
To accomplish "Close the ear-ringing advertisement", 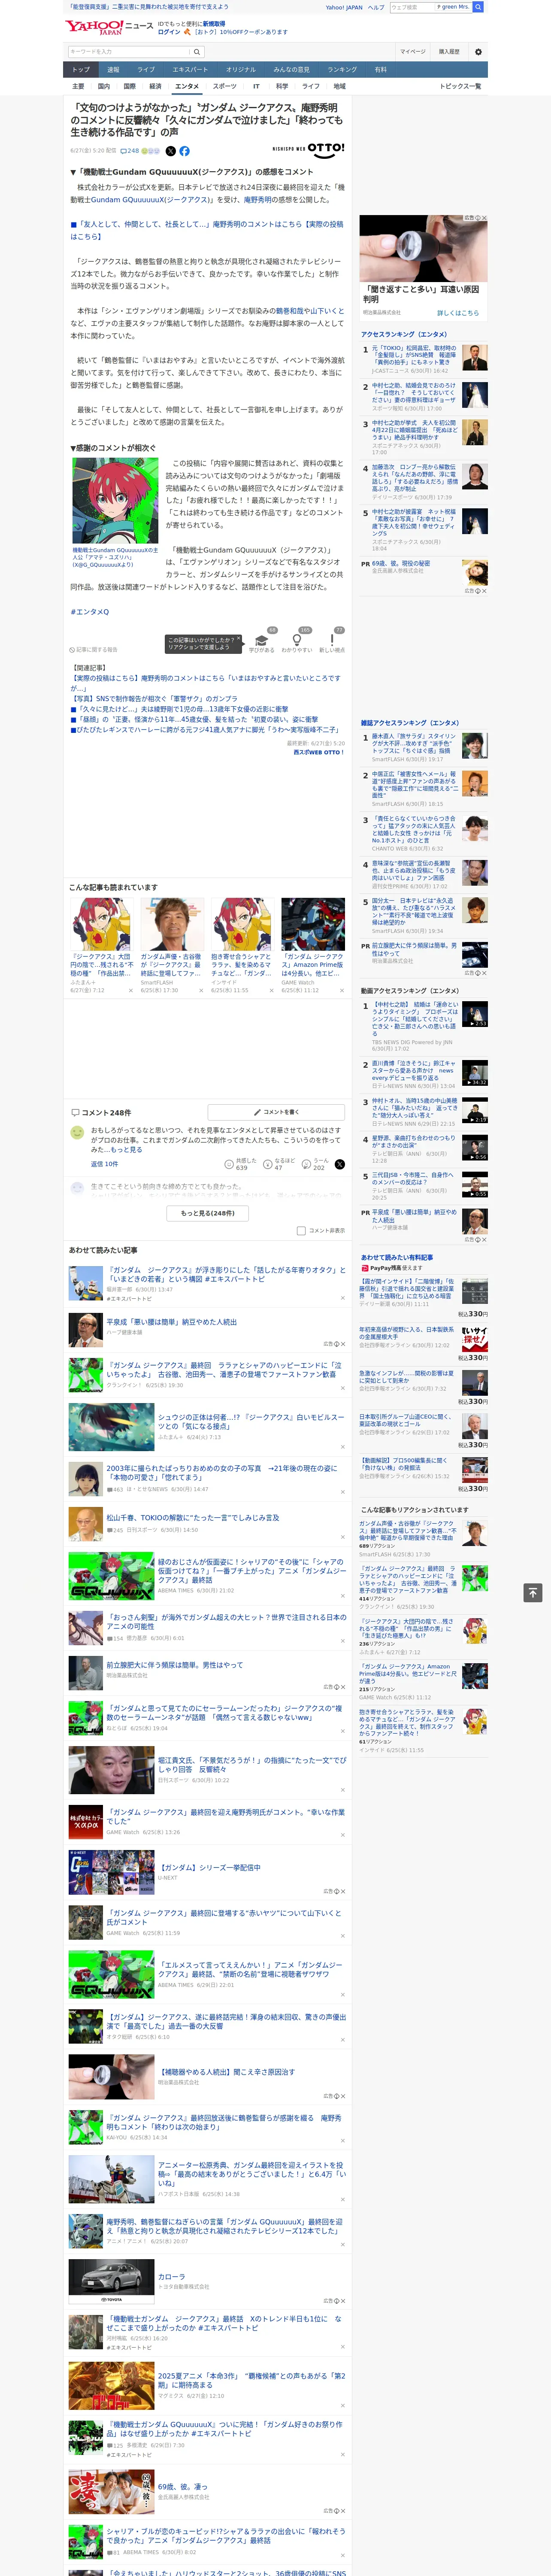I will 484,218.
